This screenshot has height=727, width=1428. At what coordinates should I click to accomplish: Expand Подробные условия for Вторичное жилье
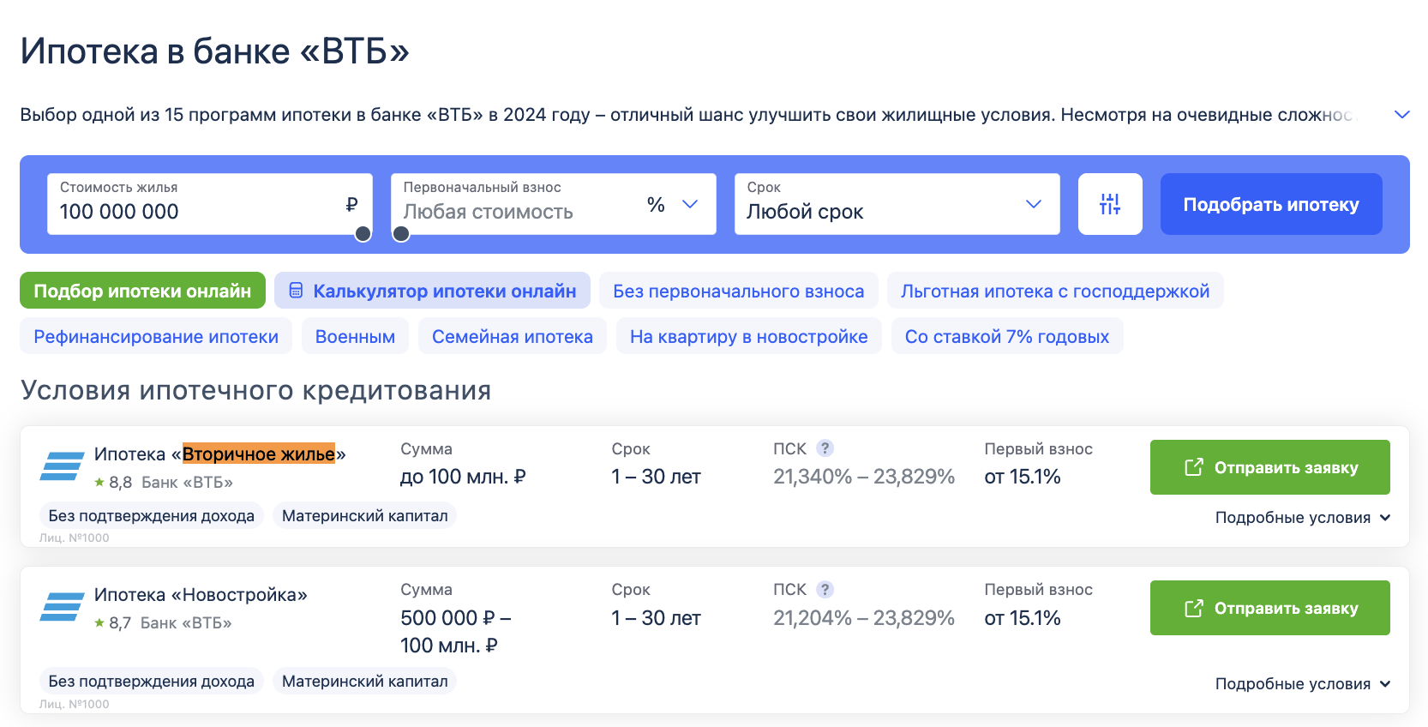coord(1303,518)
